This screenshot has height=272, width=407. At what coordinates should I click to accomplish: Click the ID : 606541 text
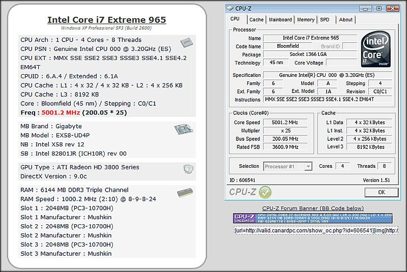tap(242, 180)
